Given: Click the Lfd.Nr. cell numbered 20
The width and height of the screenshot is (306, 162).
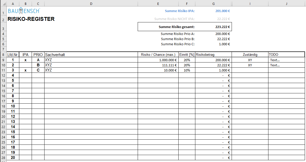Looking at the screenshot, I should pos(13,158).
